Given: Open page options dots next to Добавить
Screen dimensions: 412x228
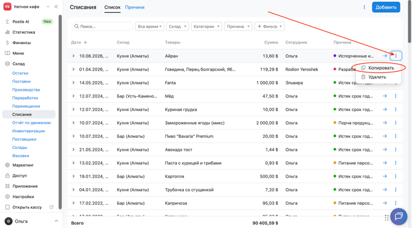Looking at the screenshot, I should 364,7.
